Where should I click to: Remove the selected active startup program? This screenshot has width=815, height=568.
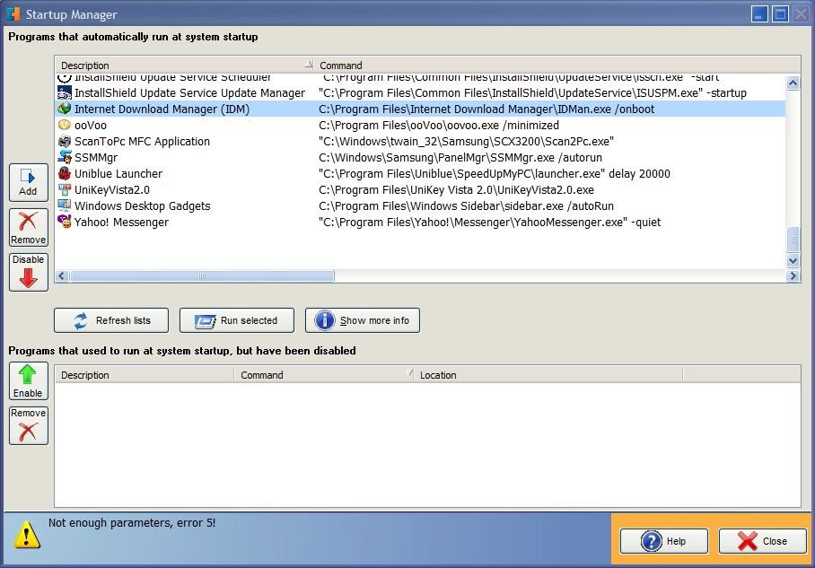tap(28, 228)
